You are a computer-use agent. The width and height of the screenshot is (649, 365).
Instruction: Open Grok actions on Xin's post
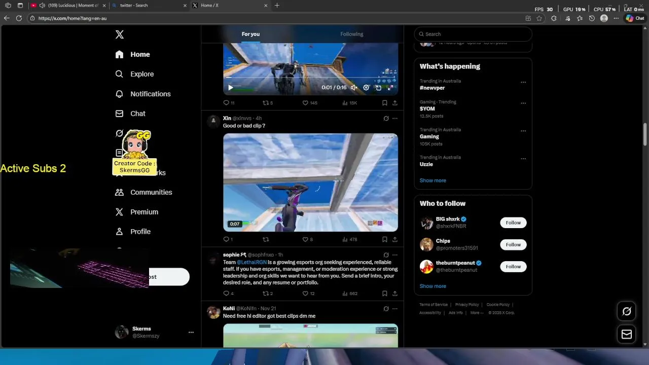coord(386,119)
